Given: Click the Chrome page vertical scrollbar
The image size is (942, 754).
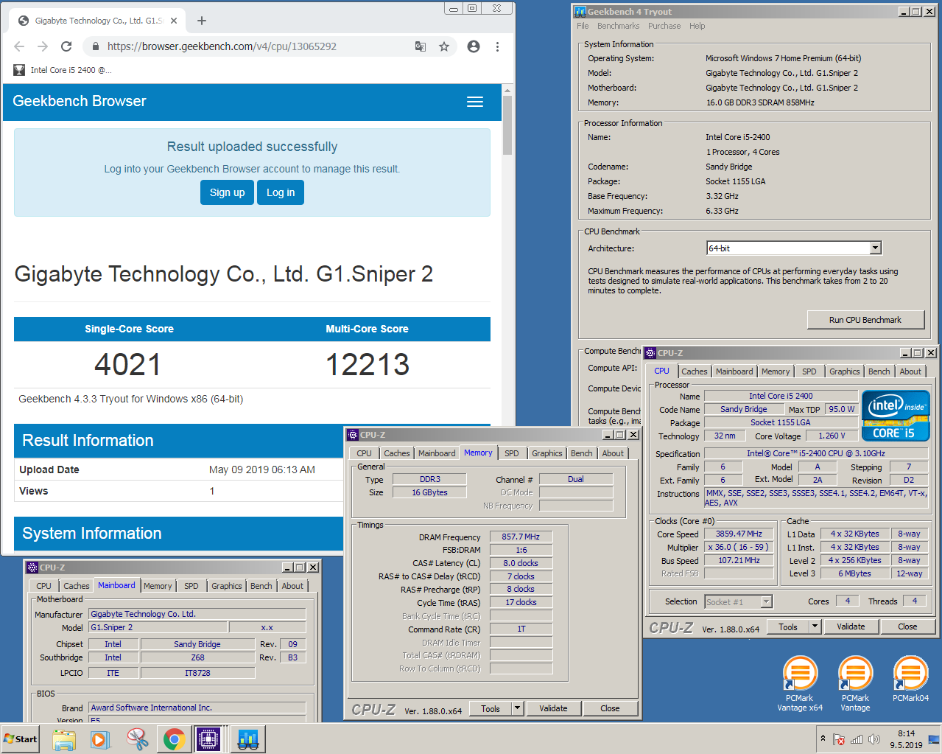Looking at the screenshot, I should click(507, 125).
